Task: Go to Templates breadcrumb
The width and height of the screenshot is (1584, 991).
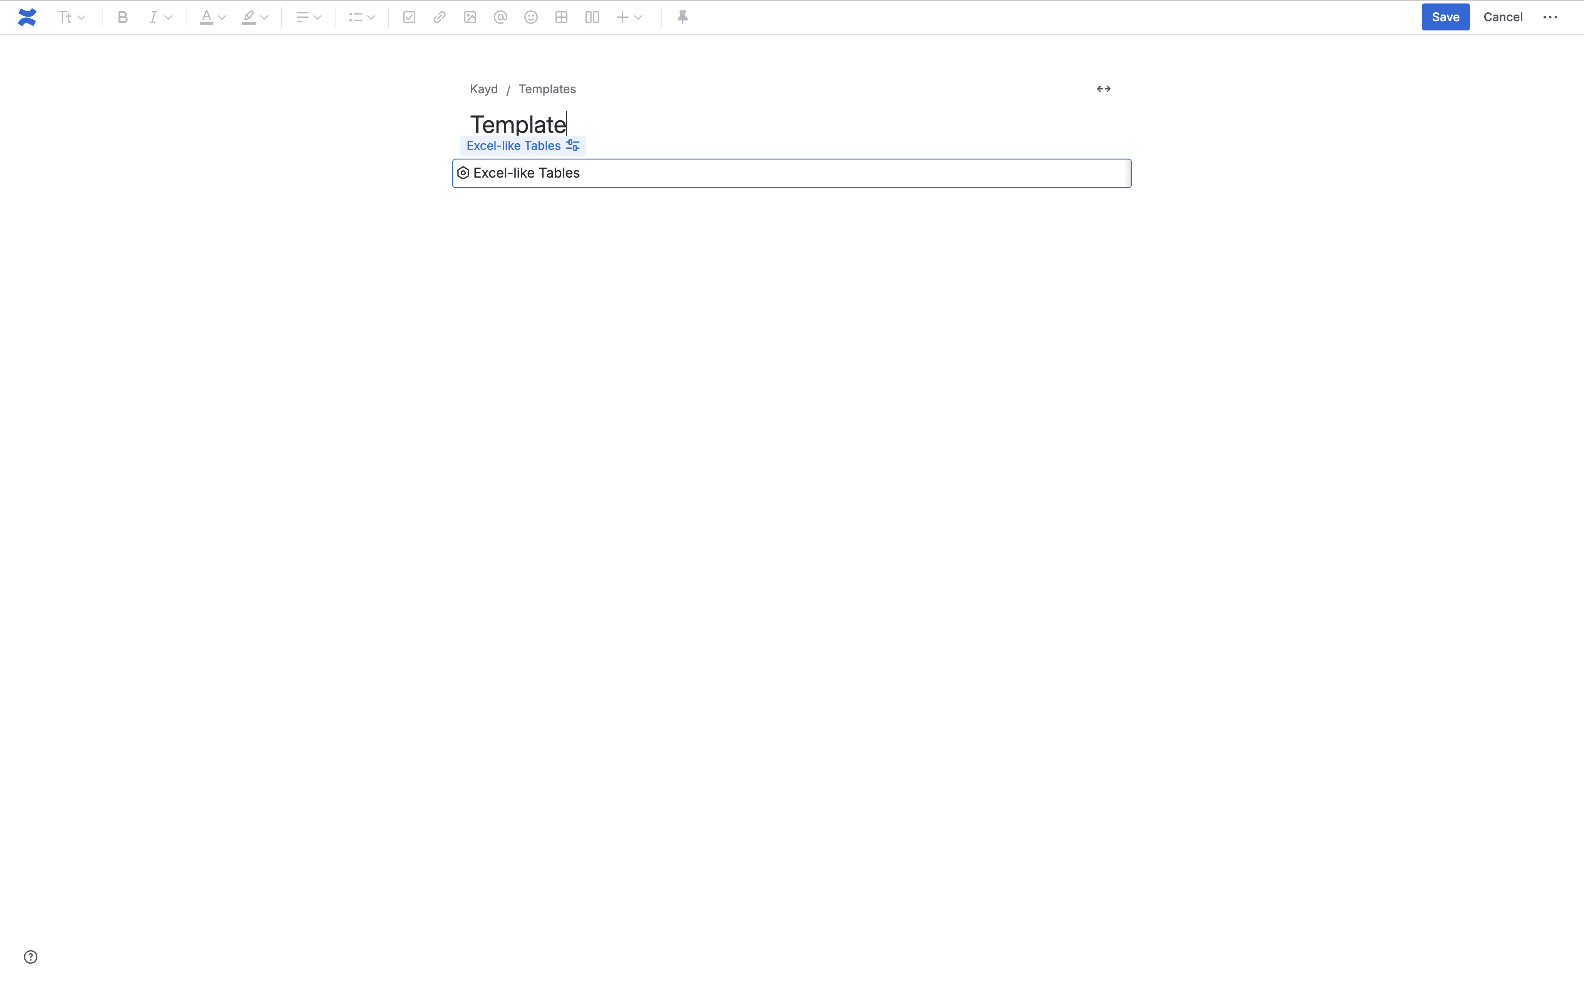Action: coord(547,89)
